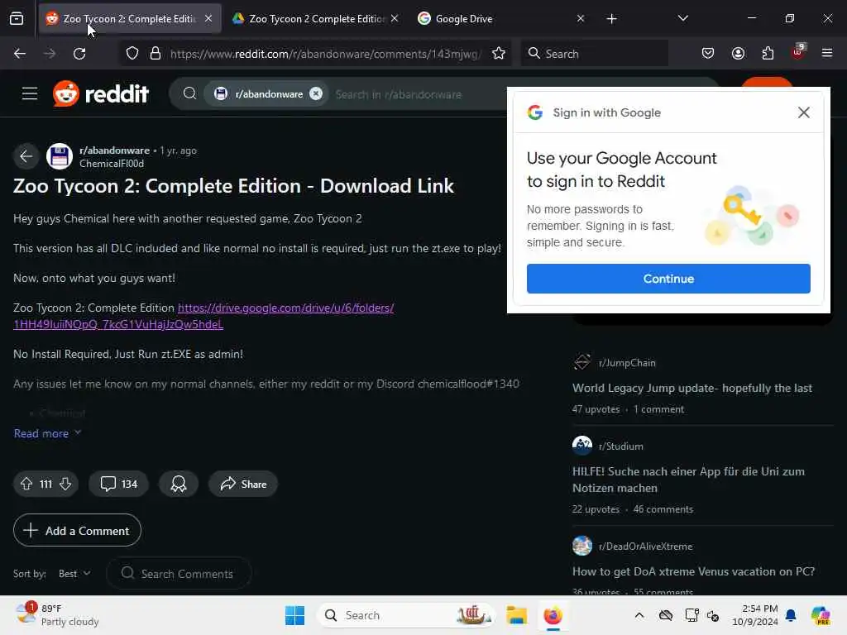Screen dimensions: 847x635
Task: Open Windows Start menu
Action: (295, 615)
